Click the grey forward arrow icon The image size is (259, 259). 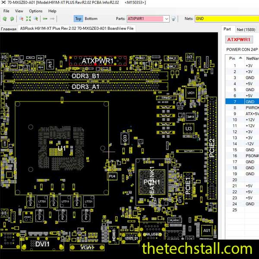click(x=52, y=19)
